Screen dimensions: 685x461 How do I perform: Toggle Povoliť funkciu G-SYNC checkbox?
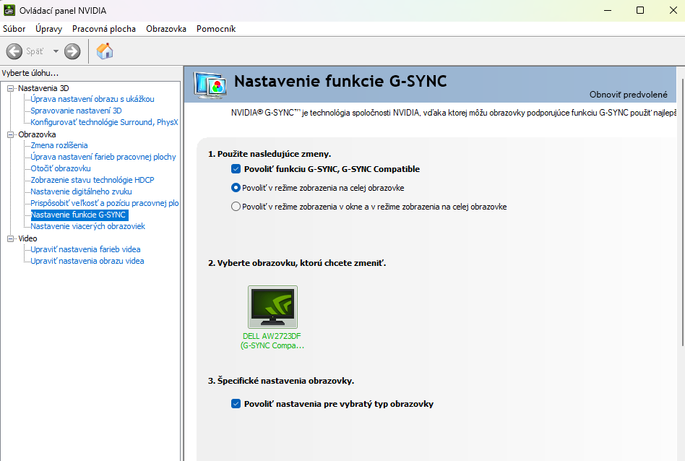[x=236, y=169]
